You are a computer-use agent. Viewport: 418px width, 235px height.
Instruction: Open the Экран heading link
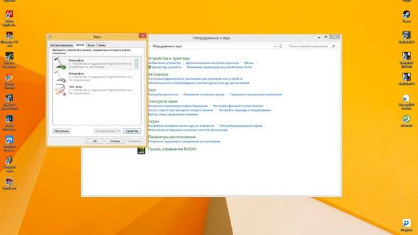pos(153,121)
